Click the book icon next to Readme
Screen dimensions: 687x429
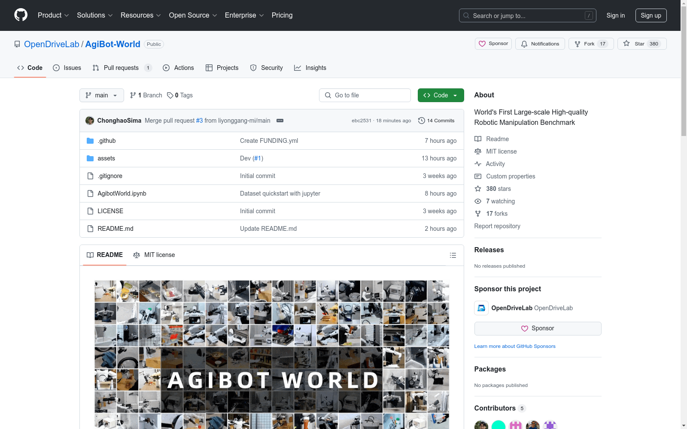pos(478,139)
